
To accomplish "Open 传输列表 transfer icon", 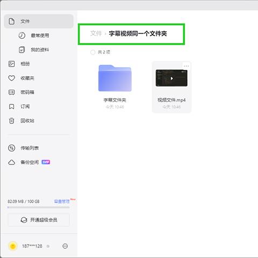I will [x=12, y=148].
